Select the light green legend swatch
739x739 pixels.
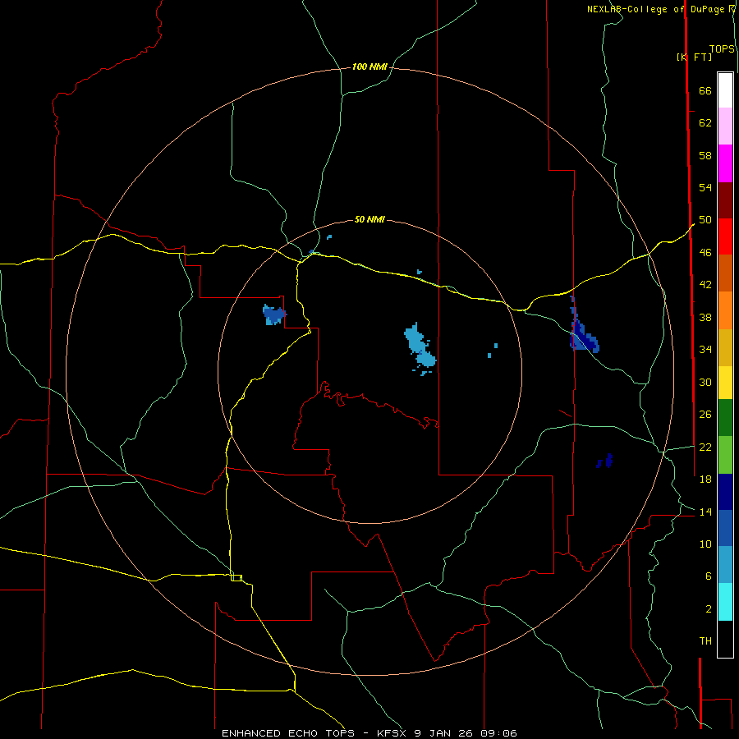coord(725,455)
